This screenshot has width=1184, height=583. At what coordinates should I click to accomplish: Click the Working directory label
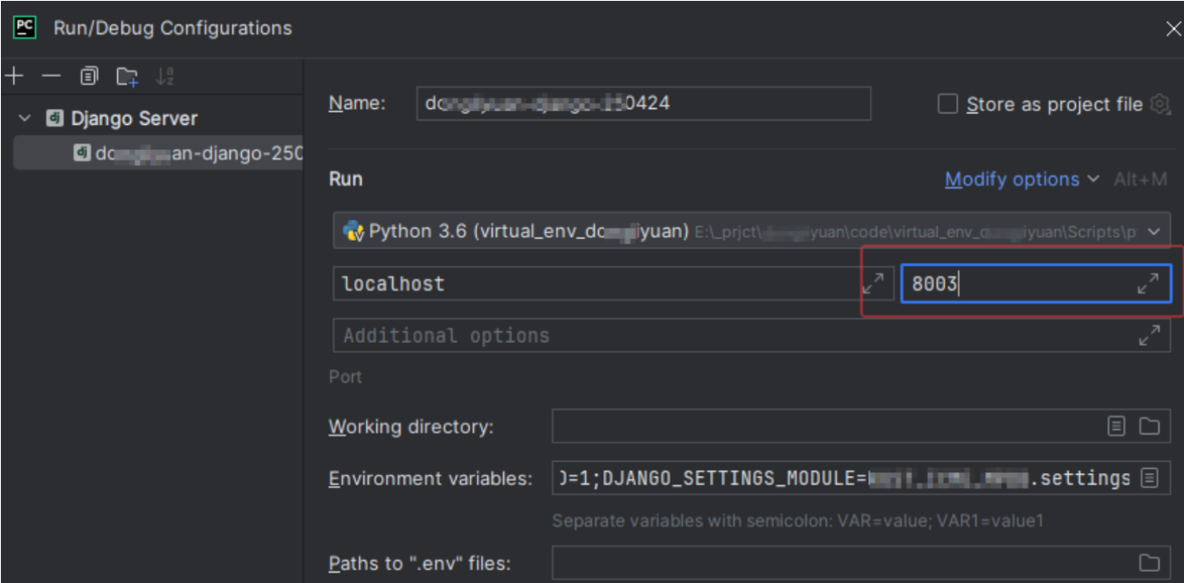coord(411,427)
